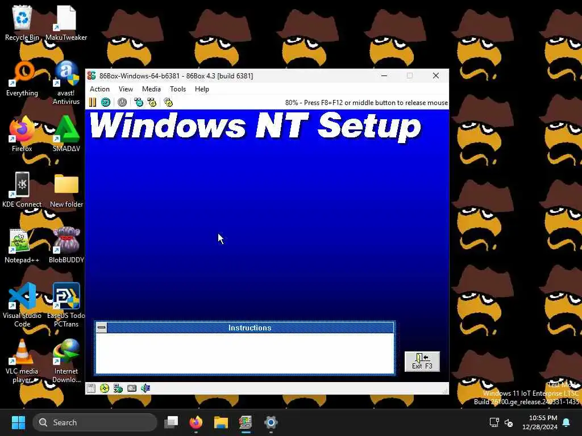Open Firefox from the taskbar
The image size is (582, 436).
[196, 422]
